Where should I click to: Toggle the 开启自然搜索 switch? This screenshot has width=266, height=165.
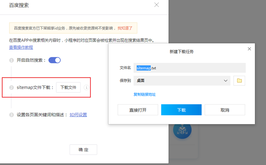(55, 60)
